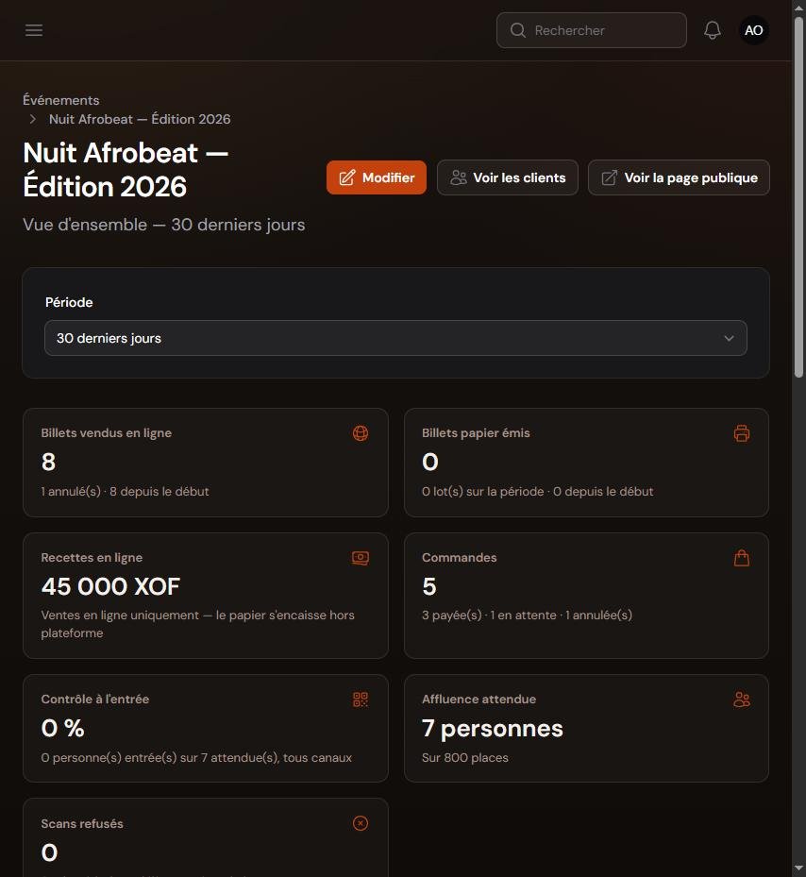Click the search magnifier icon
This screenshot has height=877, width=806.
518,30
